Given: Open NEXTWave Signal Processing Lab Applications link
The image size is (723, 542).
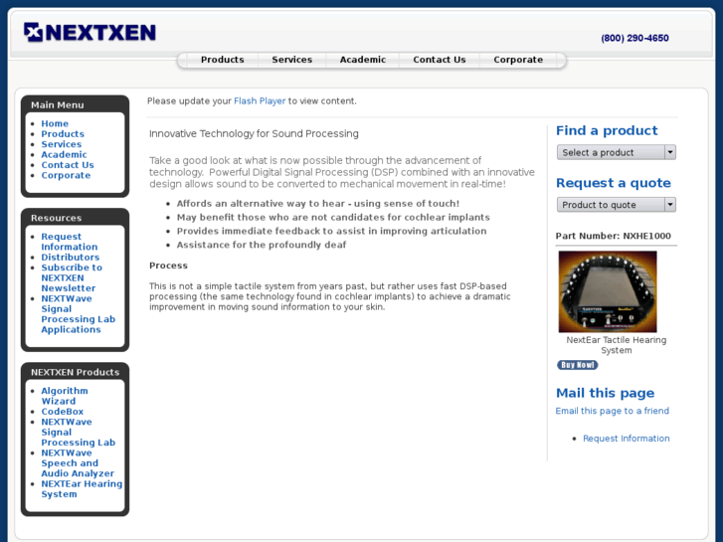Looking at the screenshot, I should (78, 314).
